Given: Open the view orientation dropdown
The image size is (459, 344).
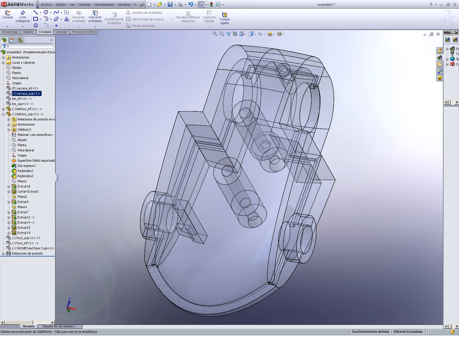Looking at the screenshot, I should pyautogui.click(x=246, y=34).
